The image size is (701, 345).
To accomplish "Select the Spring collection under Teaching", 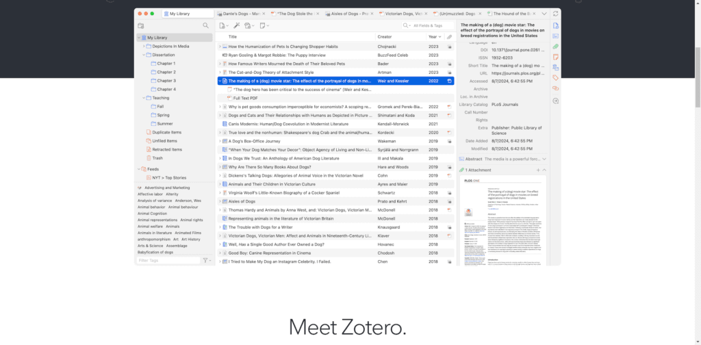I will [163, 115].
